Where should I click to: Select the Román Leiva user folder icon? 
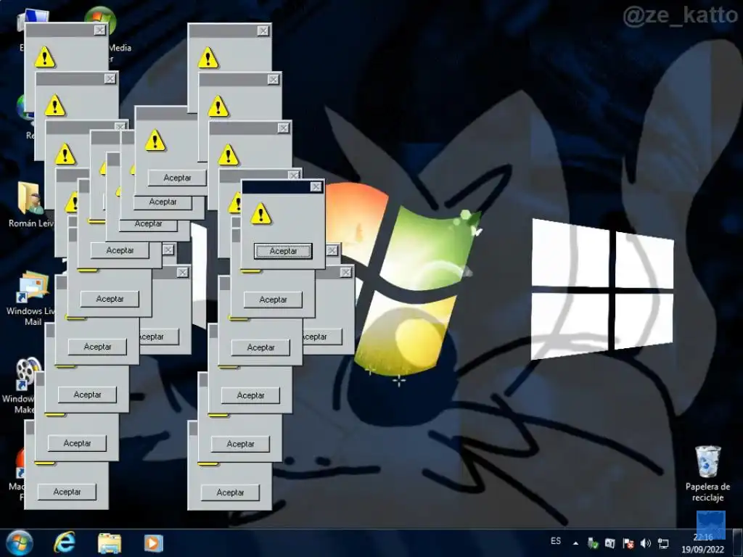point(30,198)
